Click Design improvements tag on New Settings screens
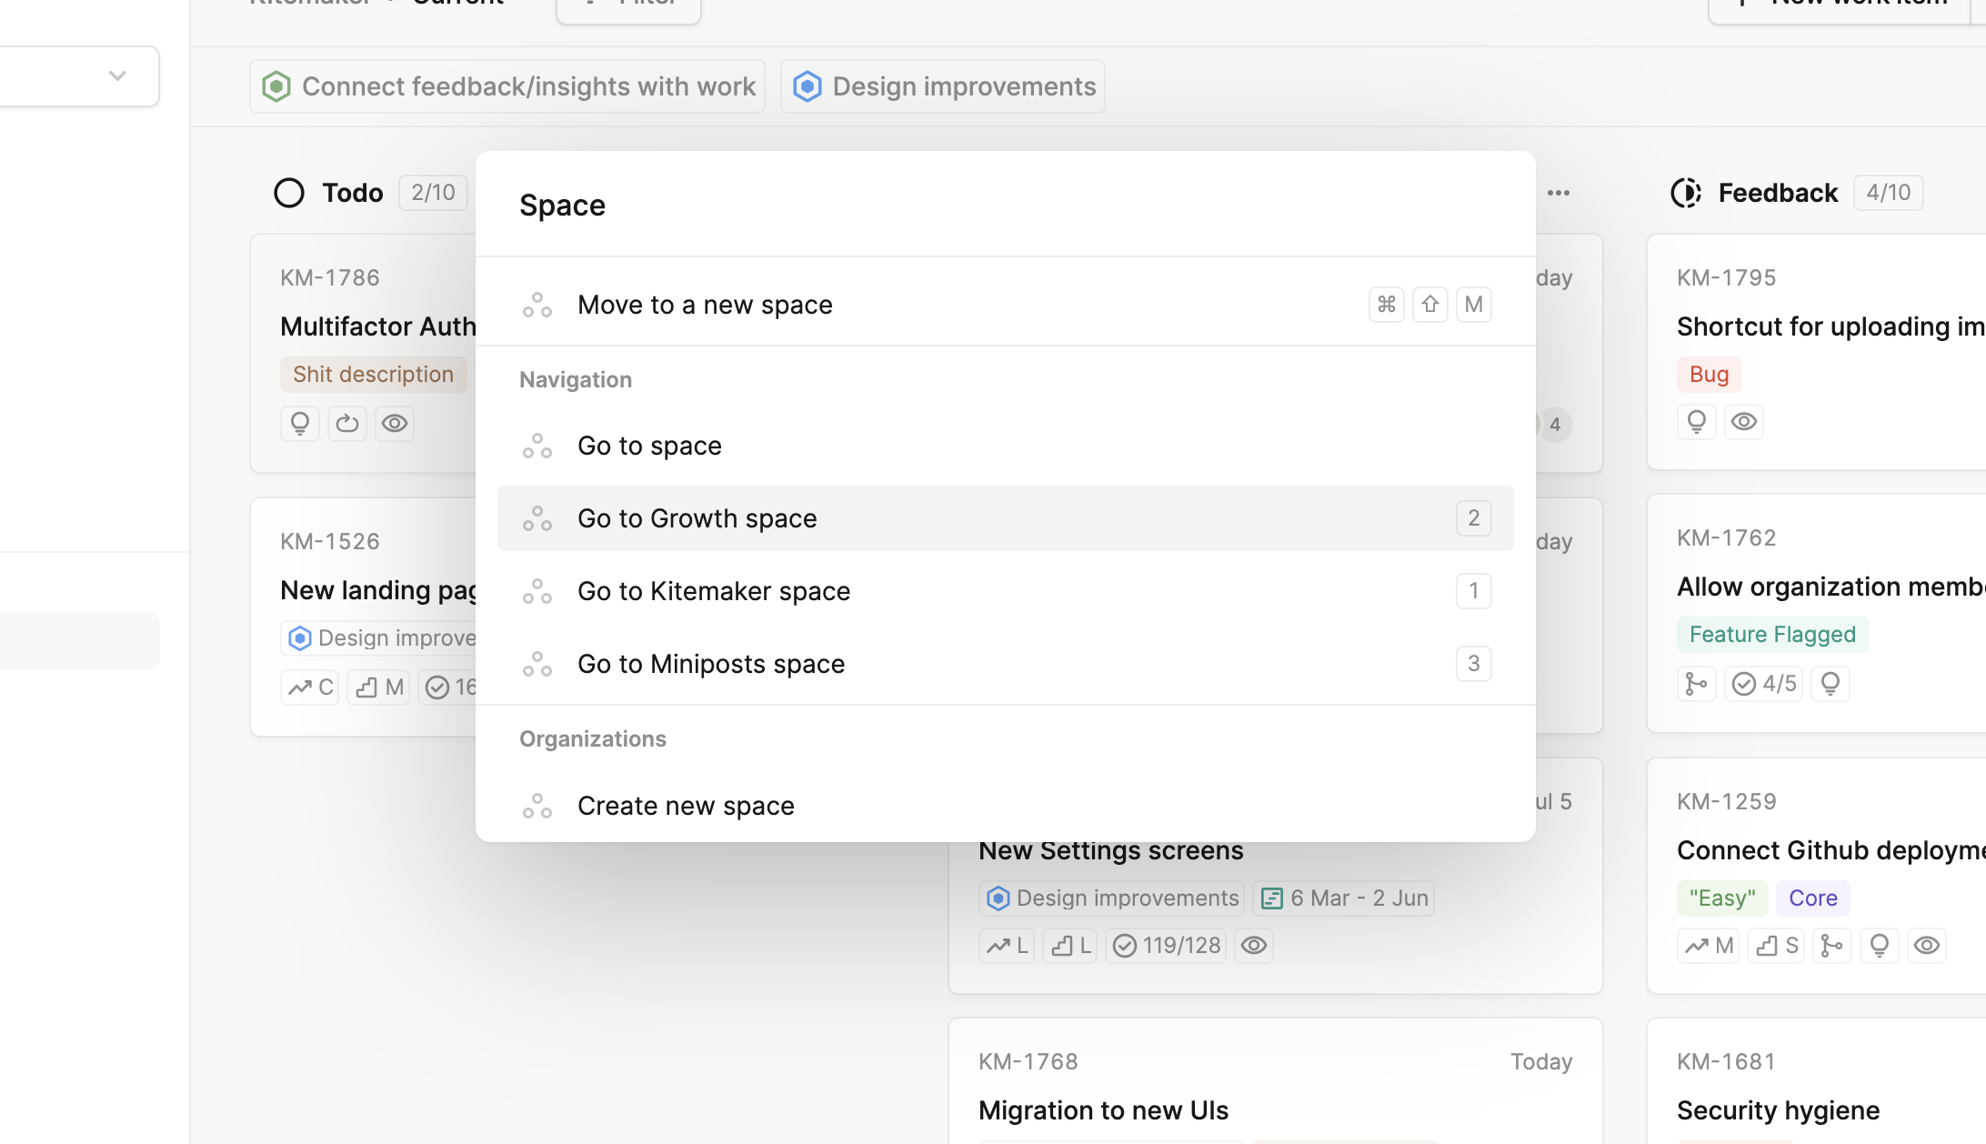The height and width of the screenshot is (1144, 1986). point(1112,898)
